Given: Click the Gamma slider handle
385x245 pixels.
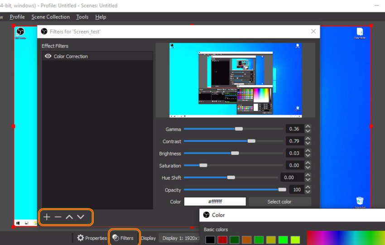Looking at the screenshot, I should coord(239,129).
